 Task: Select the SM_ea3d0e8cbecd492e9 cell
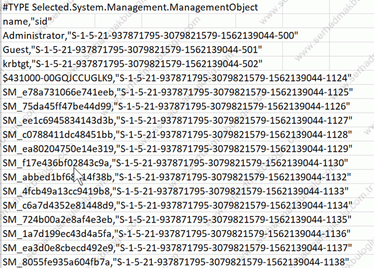point(177,248)
